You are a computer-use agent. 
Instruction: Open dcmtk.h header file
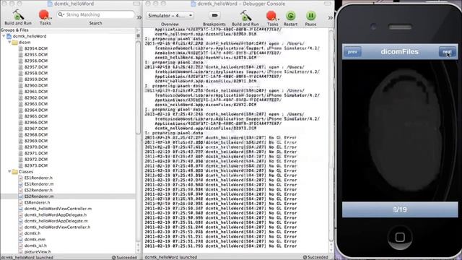[x=32, y=233]
